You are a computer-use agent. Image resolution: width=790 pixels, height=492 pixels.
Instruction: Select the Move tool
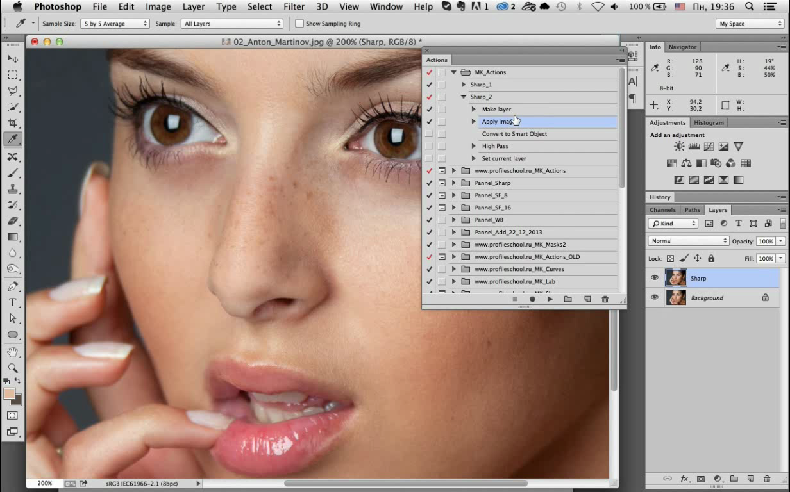12,59
